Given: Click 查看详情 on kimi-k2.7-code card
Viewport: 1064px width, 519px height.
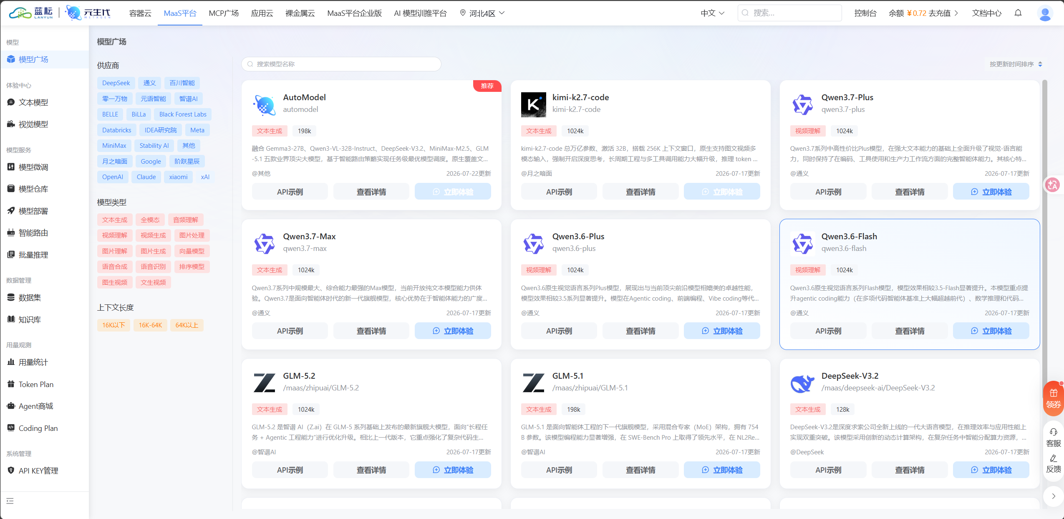Looking at the screenshot, I should click(x=640, y=192).
